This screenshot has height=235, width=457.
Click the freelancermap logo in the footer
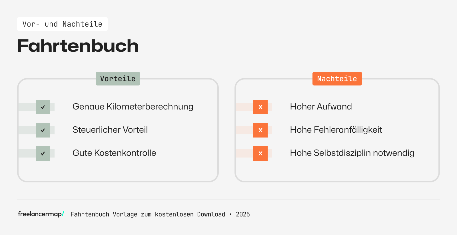click(41, 214)
